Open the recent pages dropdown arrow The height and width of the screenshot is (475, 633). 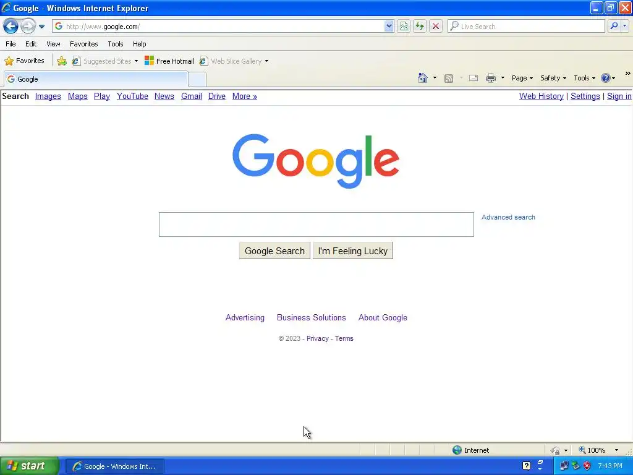coord(41,27)
